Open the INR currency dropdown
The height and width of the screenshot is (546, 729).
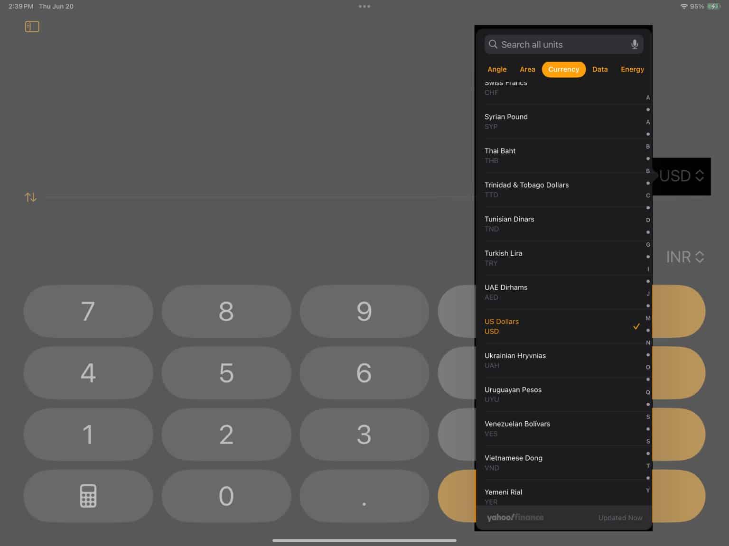[x=684, y=257]
